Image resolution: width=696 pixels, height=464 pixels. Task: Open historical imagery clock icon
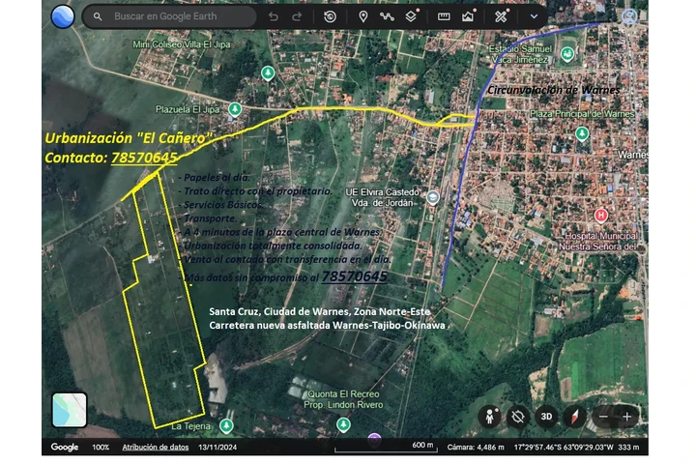(x=330, y=16)
